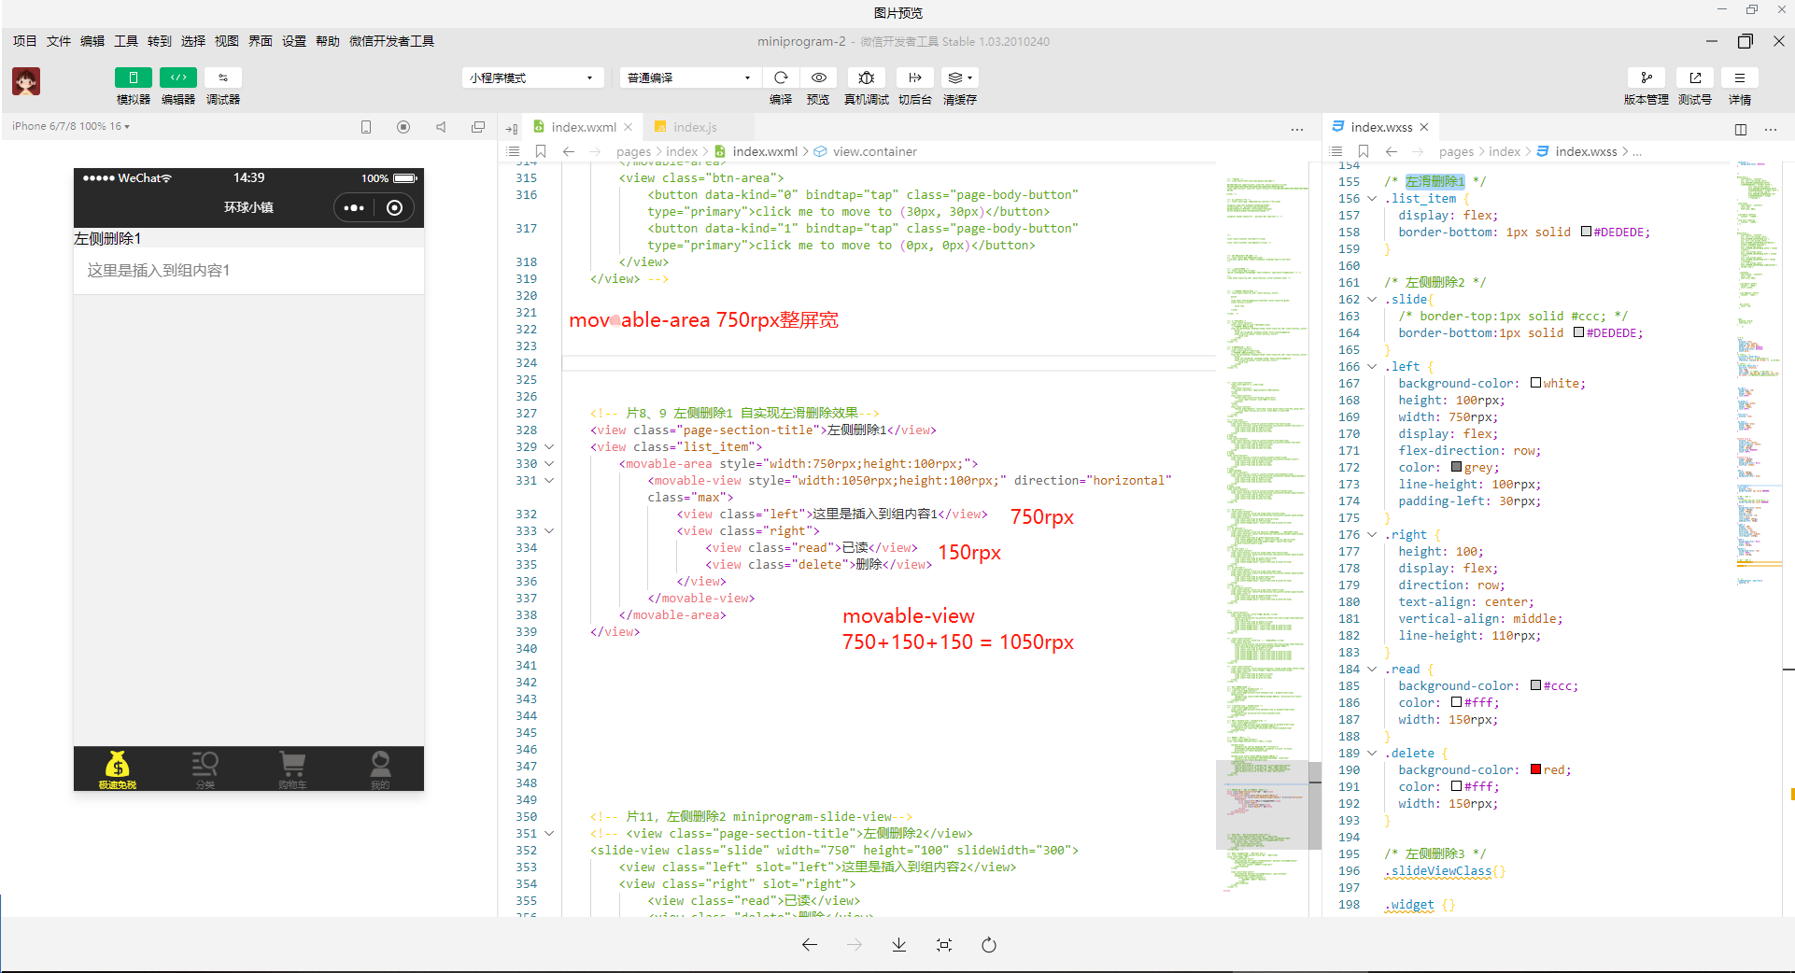Image resolution: width=1795 pixels, height=973 pixels.
Task: Open more actions in wxml editor
Action: (x=1297, y=129)
